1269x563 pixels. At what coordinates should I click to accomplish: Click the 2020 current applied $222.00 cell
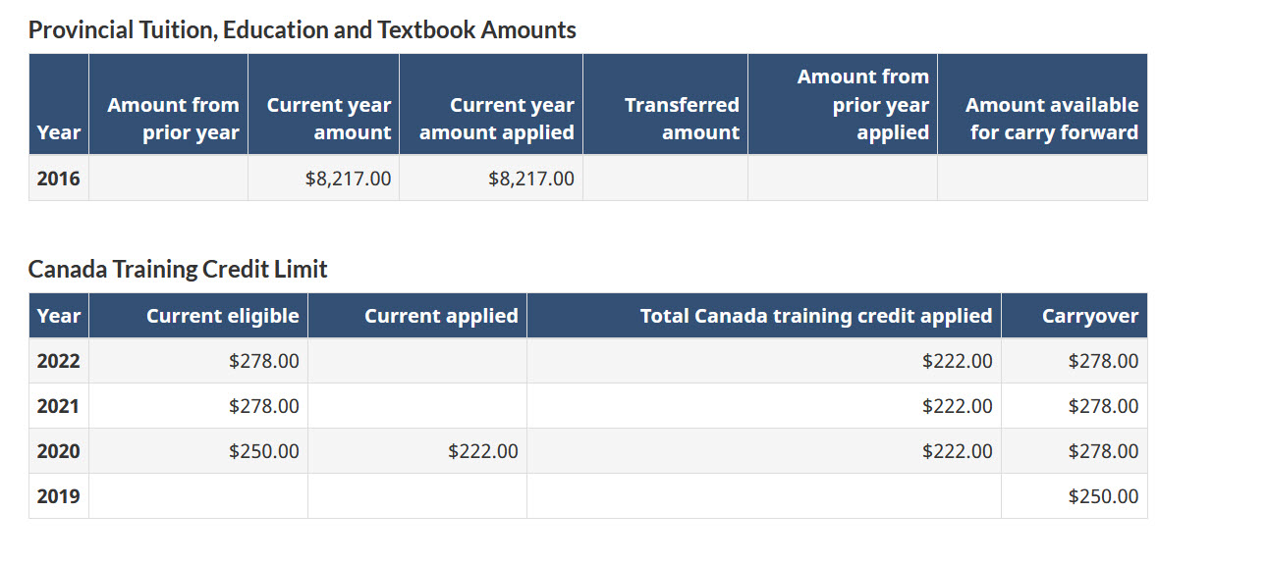(x=417, y=451)
